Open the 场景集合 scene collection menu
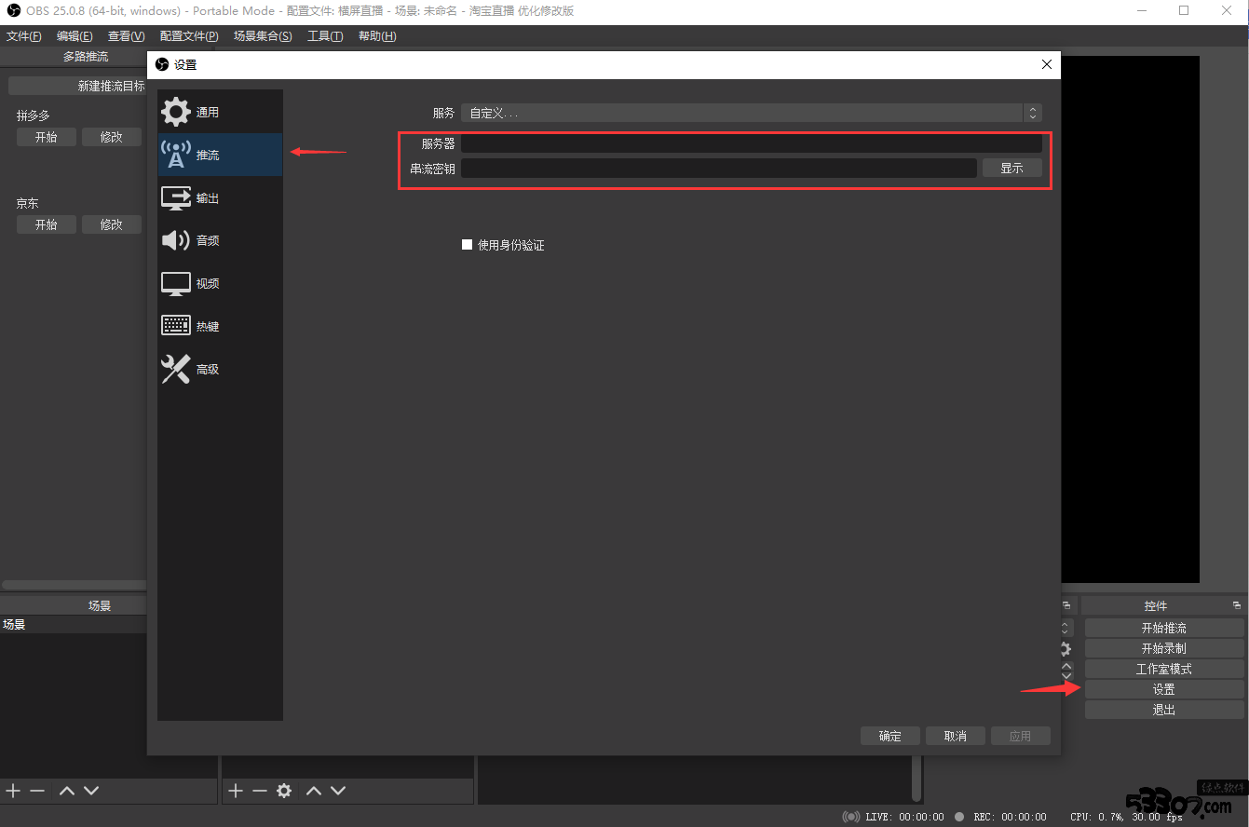This screenshot has height=827, width=1249. [263, 36]
